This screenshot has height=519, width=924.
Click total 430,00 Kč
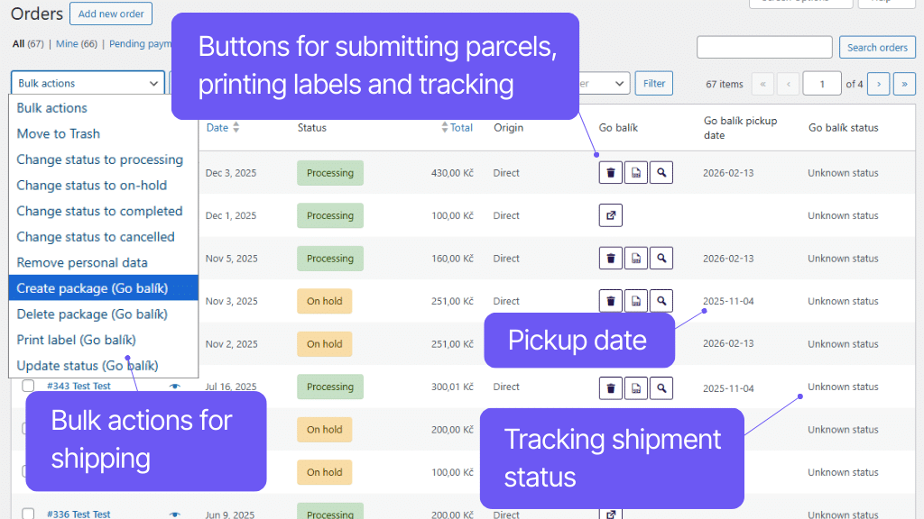452,173
